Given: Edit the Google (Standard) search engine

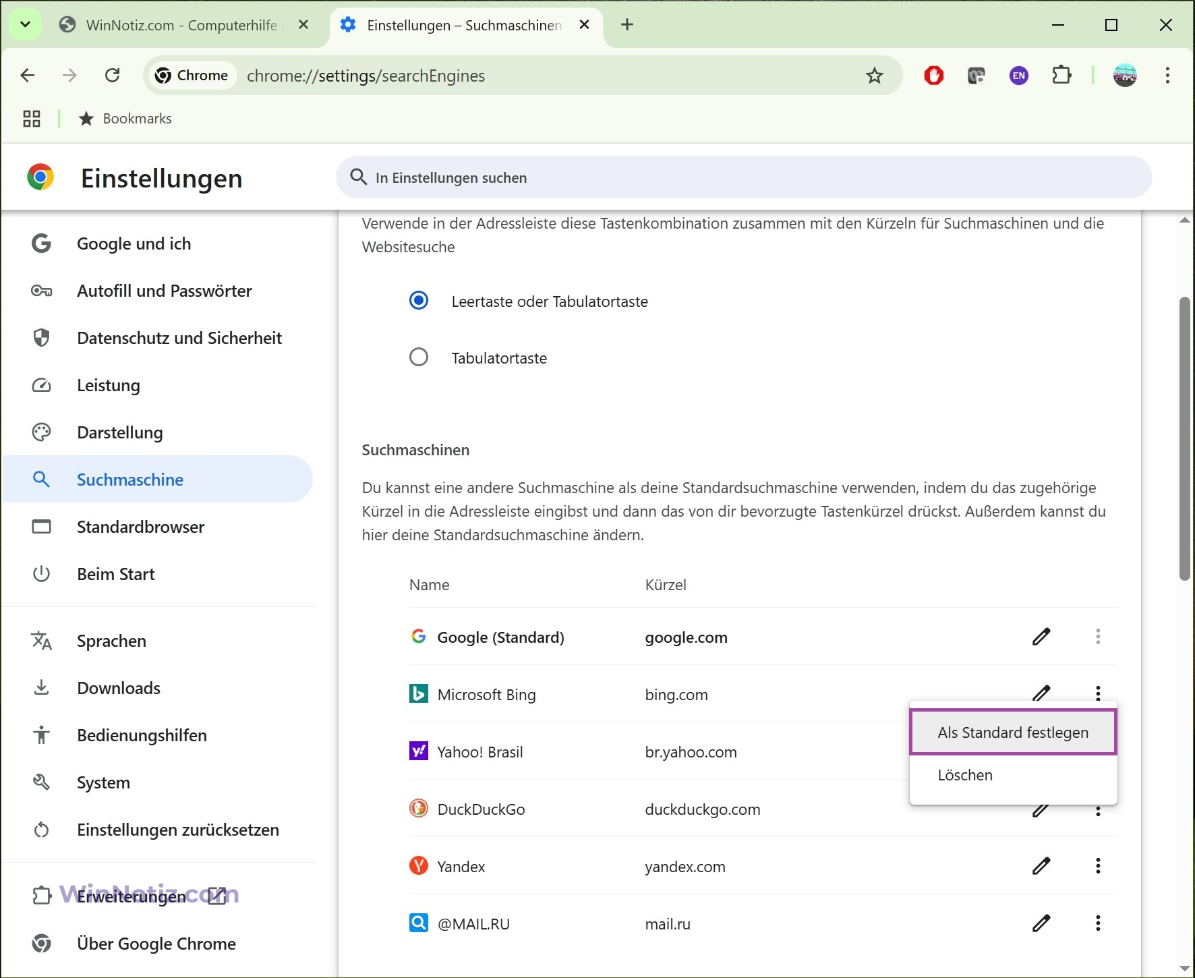Looking at the screenshot, I should click(1041, 637).
